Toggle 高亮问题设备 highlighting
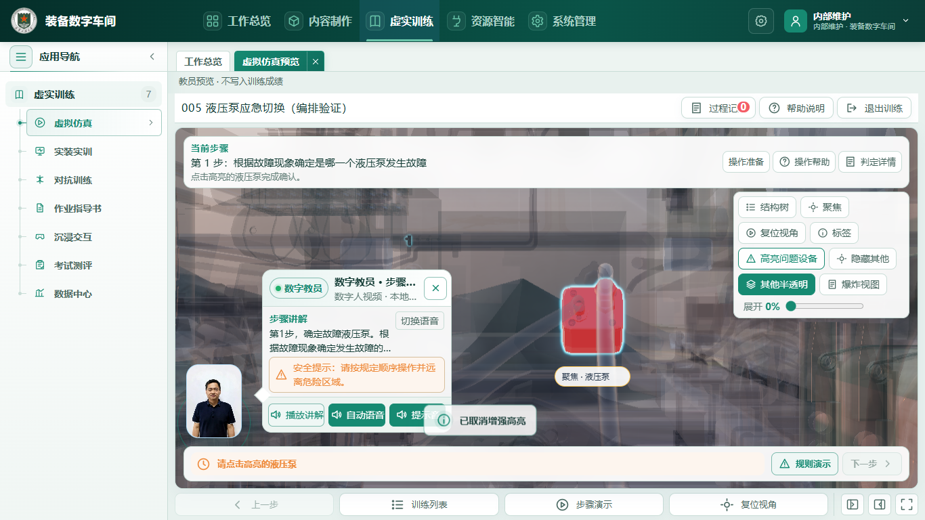 tap(781, 259)
